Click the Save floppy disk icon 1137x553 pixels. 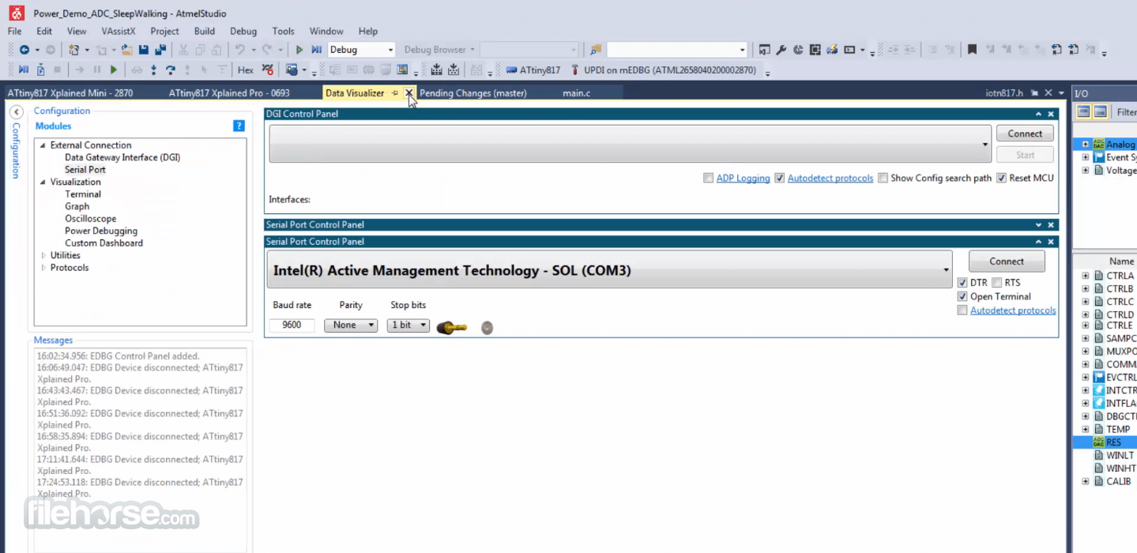(x=144, y=50)
